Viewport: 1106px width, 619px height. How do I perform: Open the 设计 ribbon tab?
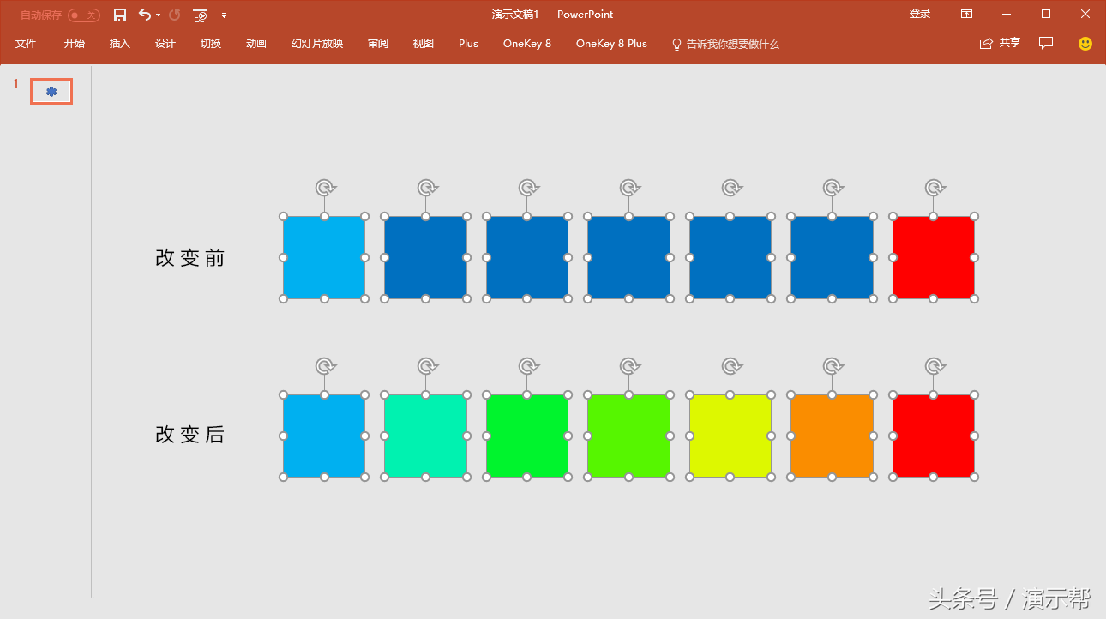(165, 44)
